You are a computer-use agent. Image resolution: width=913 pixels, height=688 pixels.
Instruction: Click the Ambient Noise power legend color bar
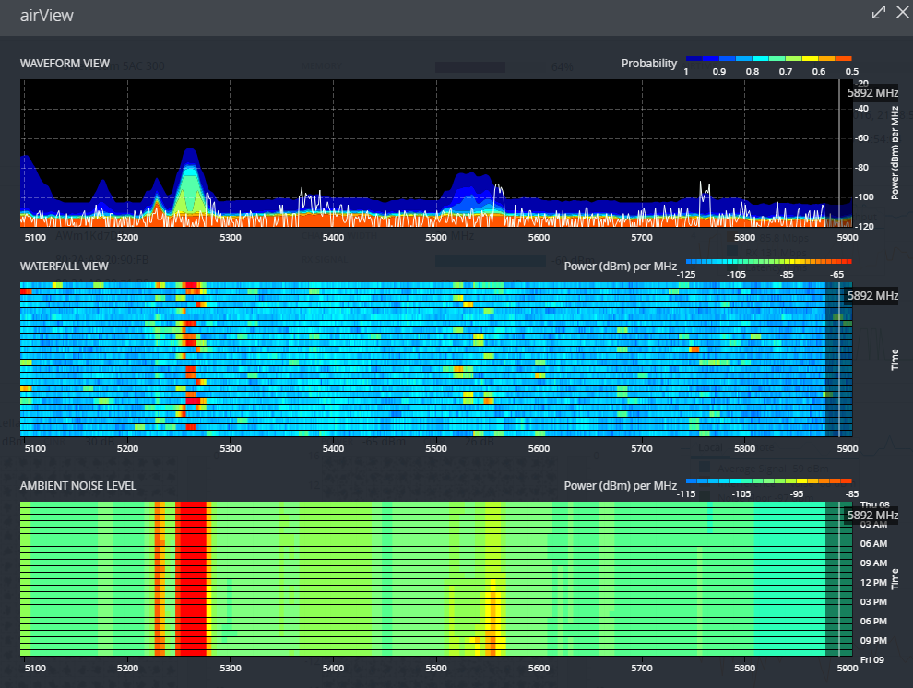click(x=769, y=480)
